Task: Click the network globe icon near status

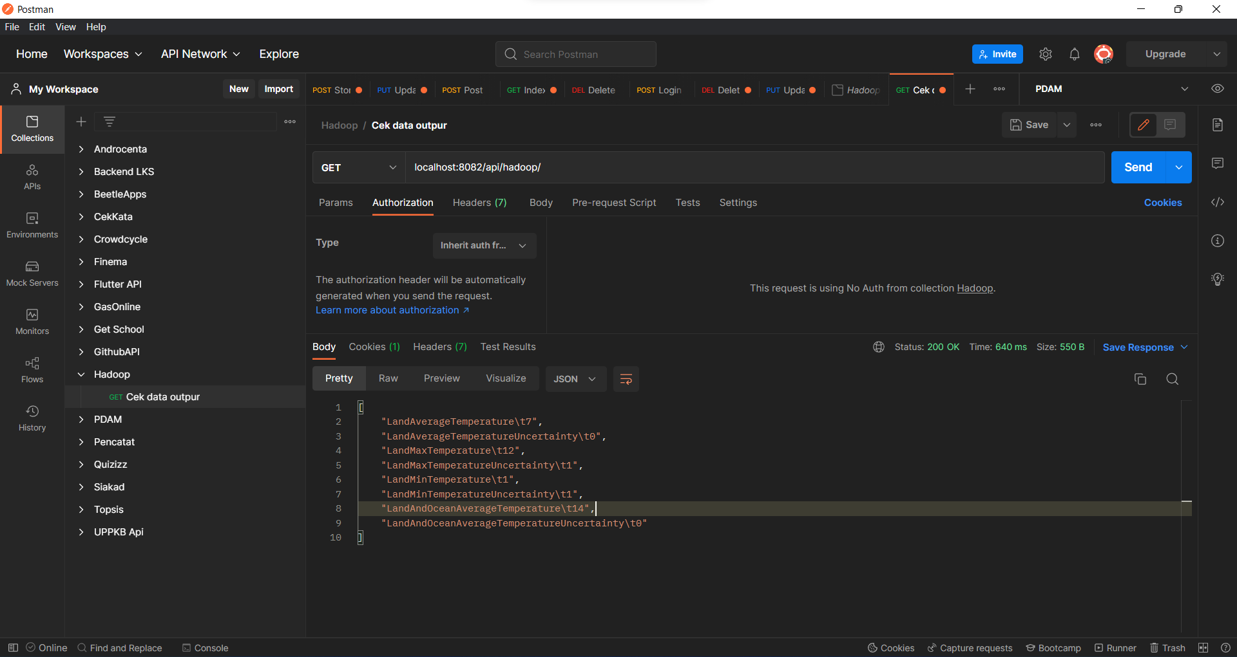Action: [x=879, y=347]
